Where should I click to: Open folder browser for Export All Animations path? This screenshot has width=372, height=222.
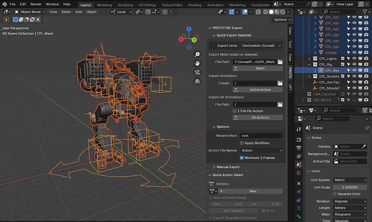pyautogui.click(x=280, y=105)
